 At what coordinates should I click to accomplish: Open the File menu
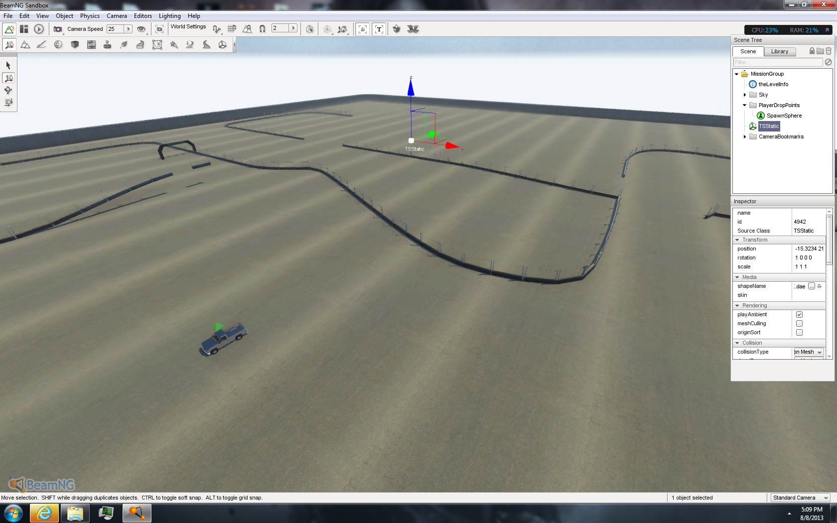(x=8, y=16)
